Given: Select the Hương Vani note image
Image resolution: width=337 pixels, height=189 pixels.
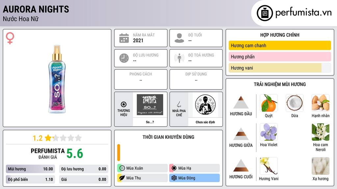Looking at the screenshot, I should [269, 166].
